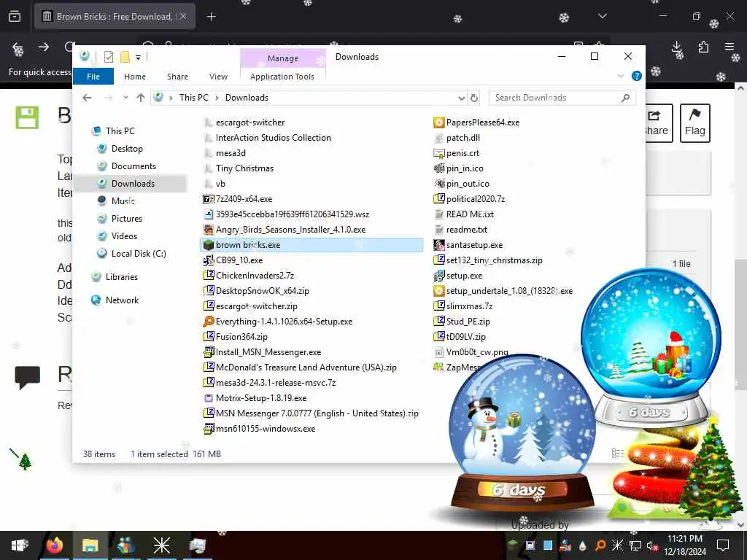This screenshot has height=560, width=747.
Task: Go forward in the Firefox toolbar
Action: [44, 47]
